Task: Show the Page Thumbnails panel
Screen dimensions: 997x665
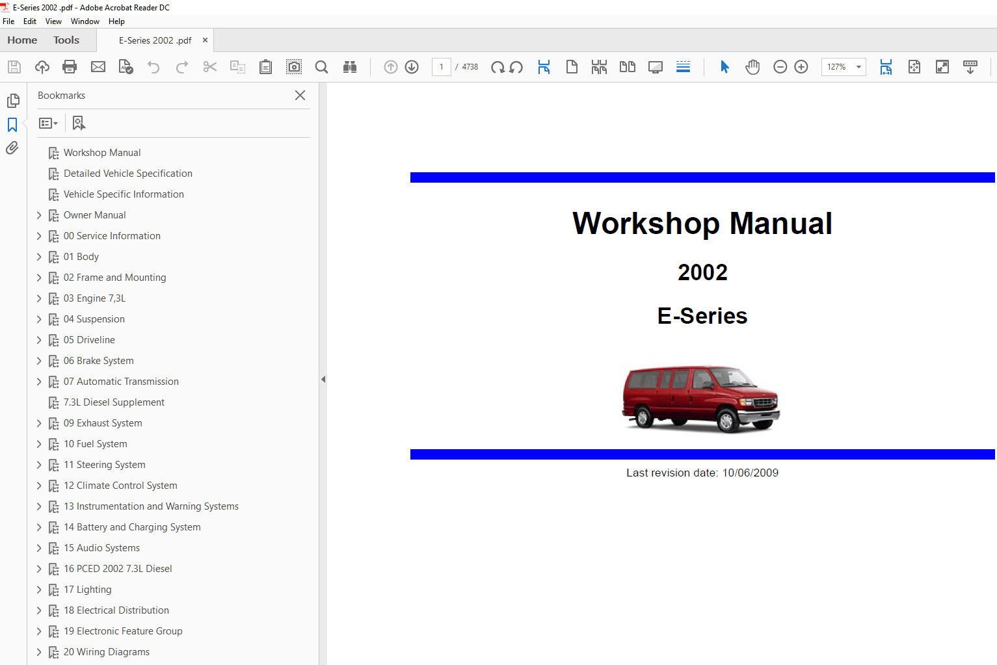Action: coord(12,101)
